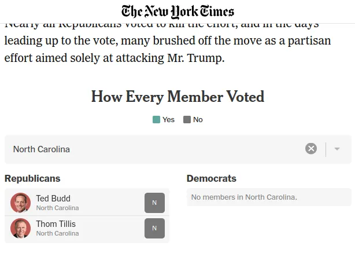Click the teal Yes legend swatch
This screenshot has width=355, height=257.
pyautogui.click(x=156, y=120)
